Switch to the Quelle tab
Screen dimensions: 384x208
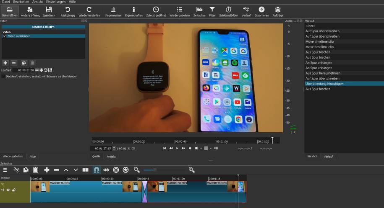click(x=96, y=157)
